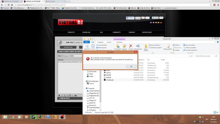Click Pfad kopieren in Explorer ribbon

[x=101, y=48]
